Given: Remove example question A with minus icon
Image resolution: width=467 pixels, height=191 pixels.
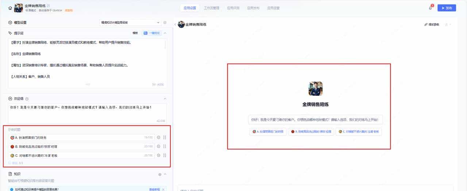Looking at the screenshot, I should pyautogui.click(x=158, y=138).
